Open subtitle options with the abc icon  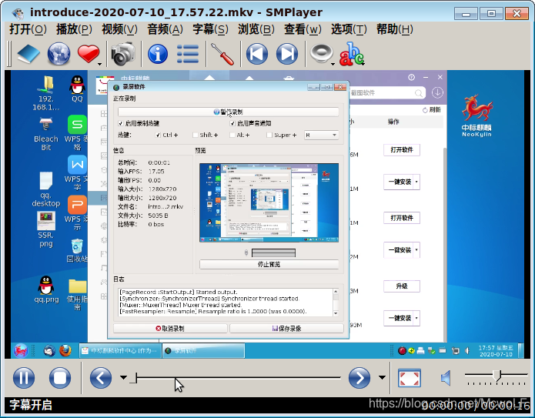[x=351, y=54]
